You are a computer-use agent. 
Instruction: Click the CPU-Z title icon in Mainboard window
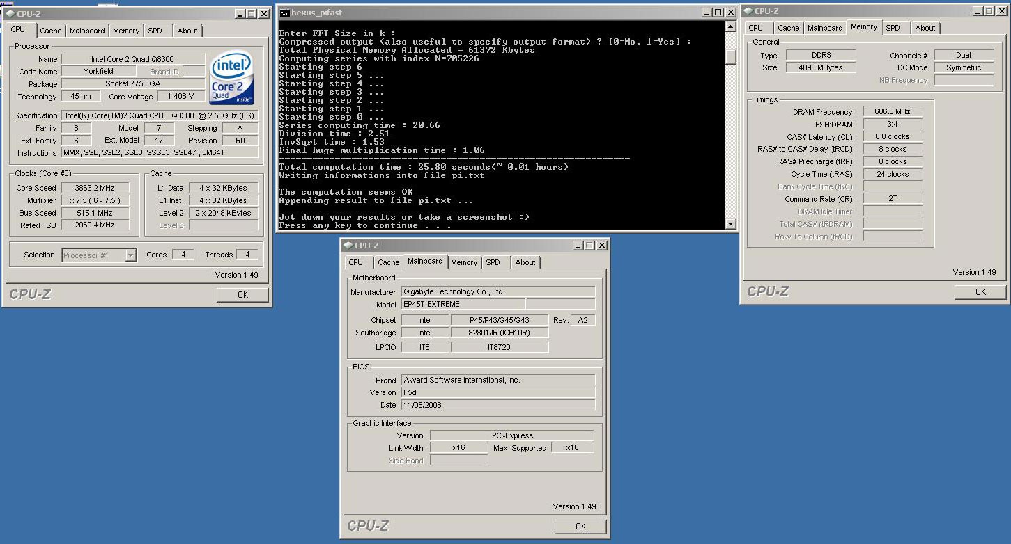[348, 245]
